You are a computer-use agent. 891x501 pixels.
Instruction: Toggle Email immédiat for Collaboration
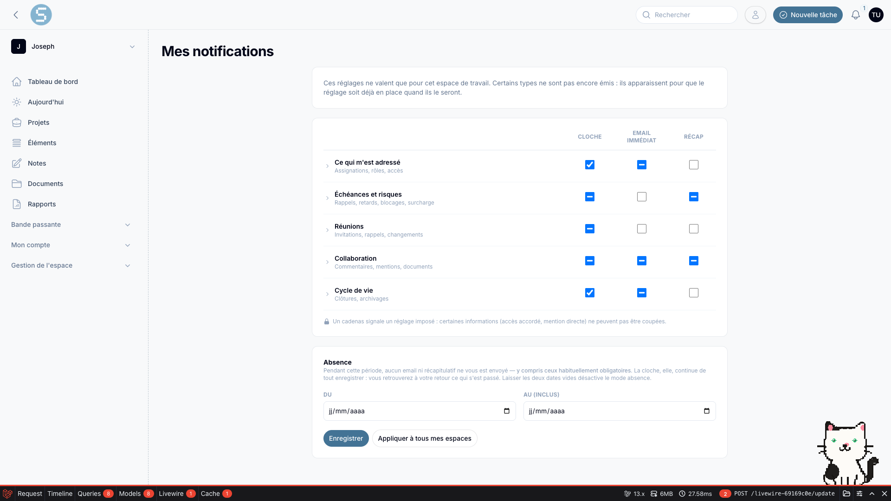[642, 261]
